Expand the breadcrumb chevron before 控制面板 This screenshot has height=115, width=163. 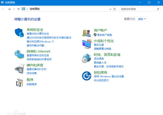tap(27, 9)
